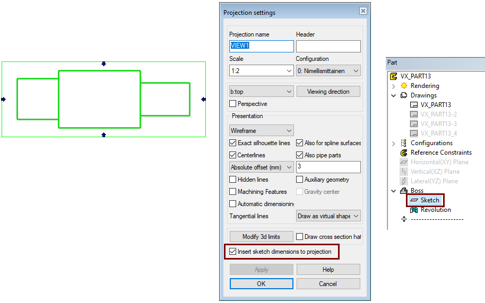Screen dimensions: 485x303
Task: Click the Vertical(XZ) Plane icon
Action: click(404, 172)
